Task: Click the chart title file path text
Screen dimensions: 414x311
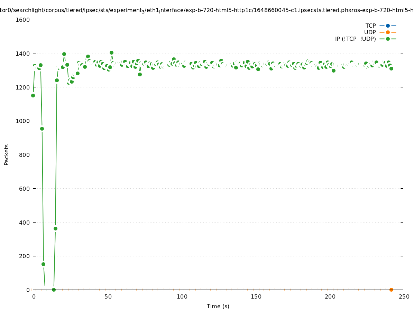Action: pos(207,10)
